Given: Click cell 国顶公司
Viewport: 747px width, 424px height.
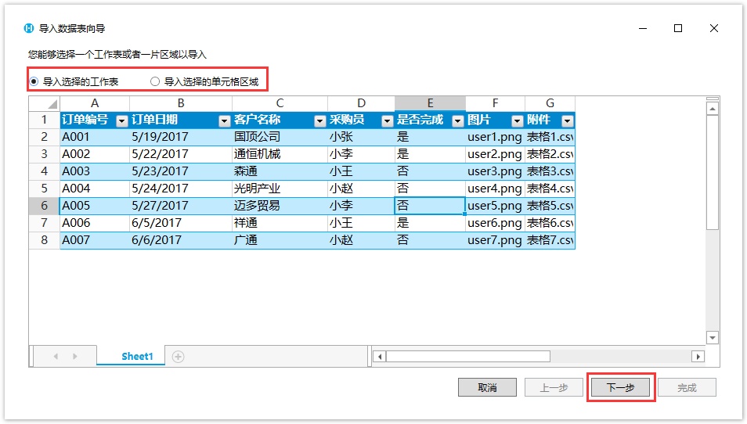Looking at the screenshot, I should [x=280, y=137].
